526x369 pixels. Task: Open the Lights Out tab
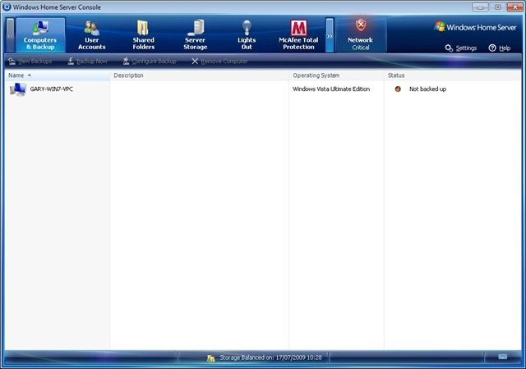click(x=247, y=35)
